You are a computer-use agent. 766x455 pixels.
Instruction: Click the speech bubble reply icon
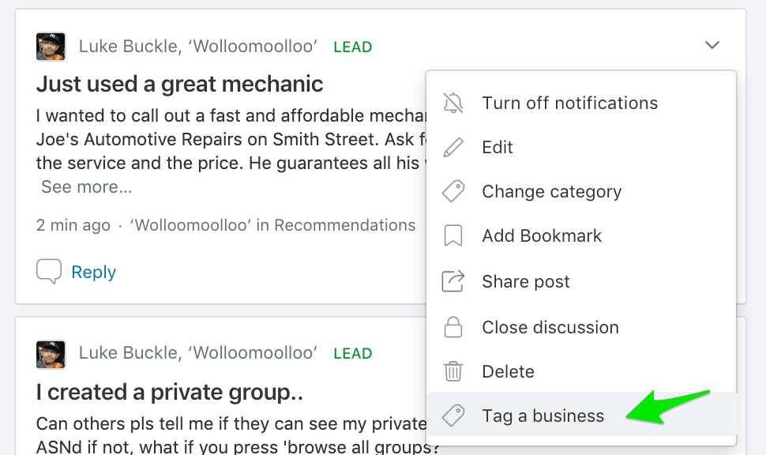[49, 271]
